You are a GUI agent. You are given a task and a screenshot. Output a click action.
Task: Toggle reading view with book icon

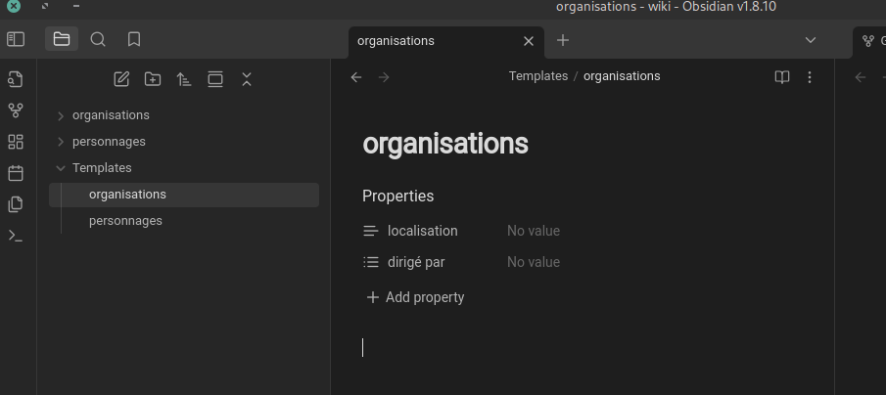tap(782, 77)
